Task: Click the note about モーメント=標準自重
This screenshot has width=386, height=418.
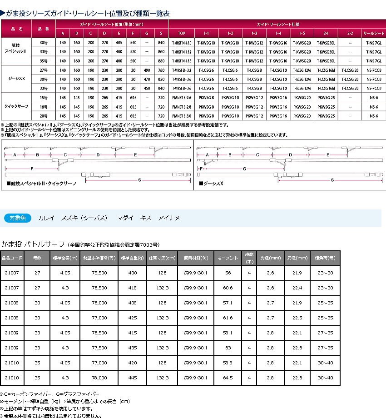Action: 65,402
